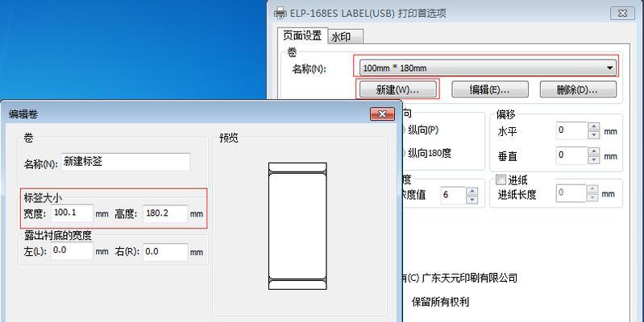The width and height of the screenshot is (644, 322).
Task: Increase the 垂直 offset value
Action: pyautogui.click(x=594, y=151)
